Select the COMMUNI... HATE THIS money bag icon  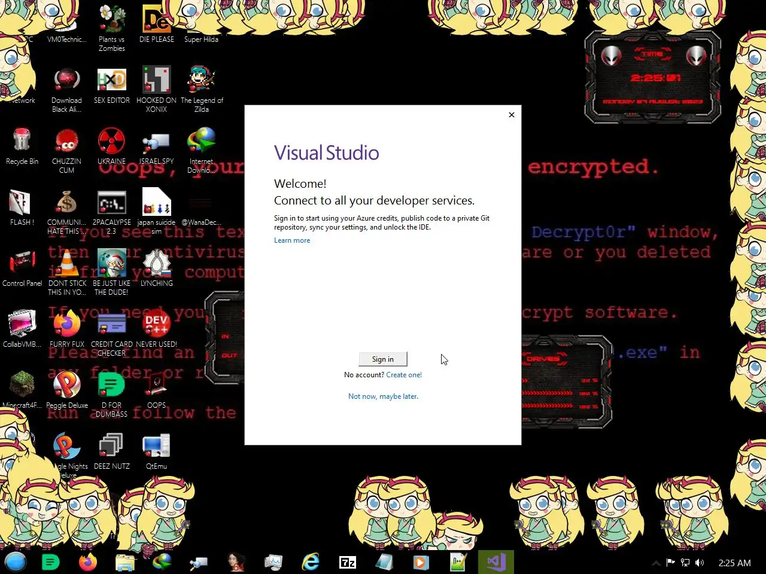click(66, 212)
